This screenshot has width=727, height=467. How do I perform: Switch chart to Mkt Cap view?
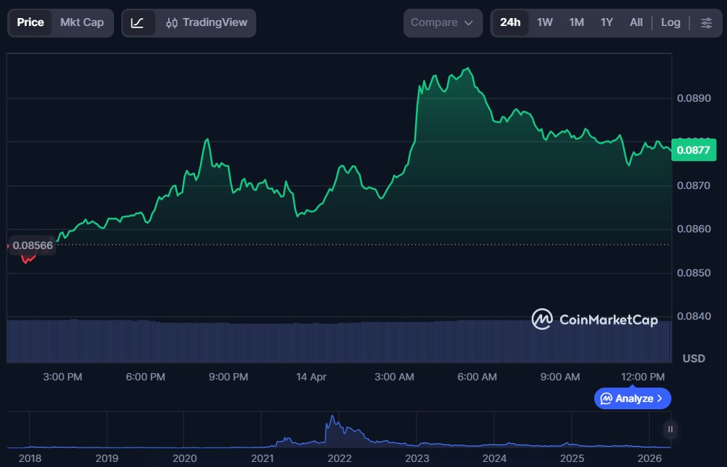click(82, 22)
